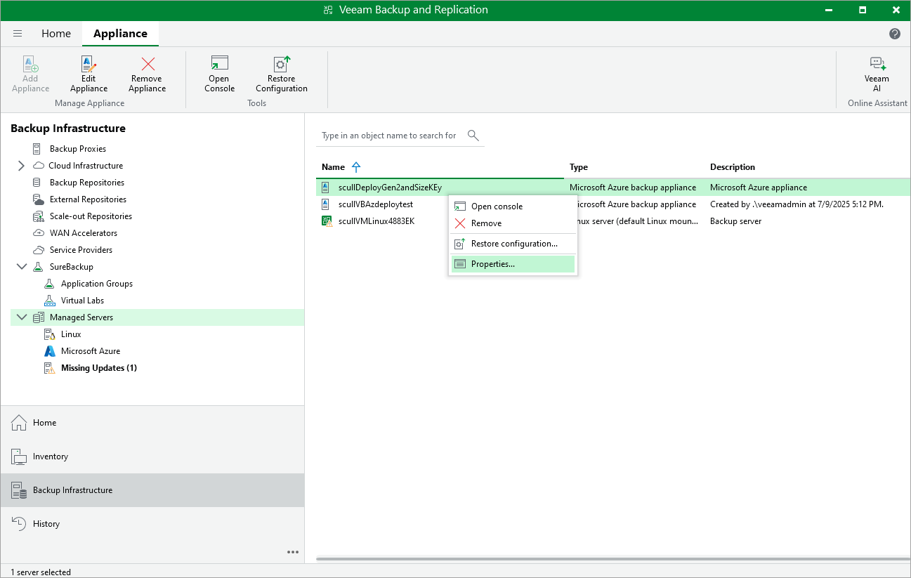Image resolution: width=911 pixels, height=578 pixels.
Task: Click the scullVMLinux4883EK server icon
Action: [326, 221]
